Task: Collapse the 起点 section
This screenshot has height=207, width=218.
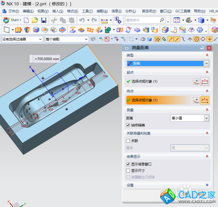Action: pyautogui.click(x=207, y=72)
